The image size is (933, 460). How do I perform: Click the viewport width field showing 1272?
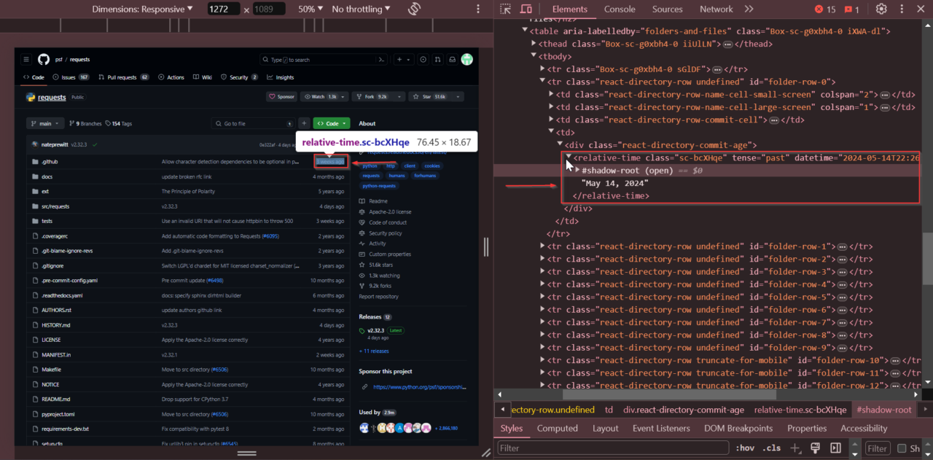click(x=224, y=9)
